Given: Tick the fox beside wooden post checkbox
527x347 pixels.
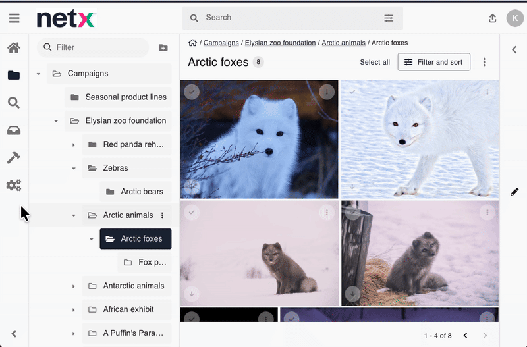Looking at the screenshot, I should (352, 212).
